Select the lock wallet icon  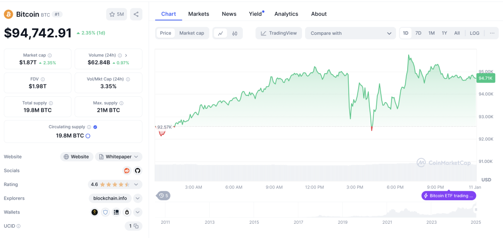(x=127, y=212)
